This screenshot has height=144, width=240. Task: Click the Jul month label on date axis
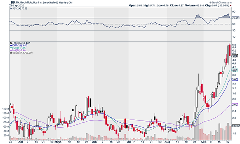pyautogui.click(x=129, y=142)
